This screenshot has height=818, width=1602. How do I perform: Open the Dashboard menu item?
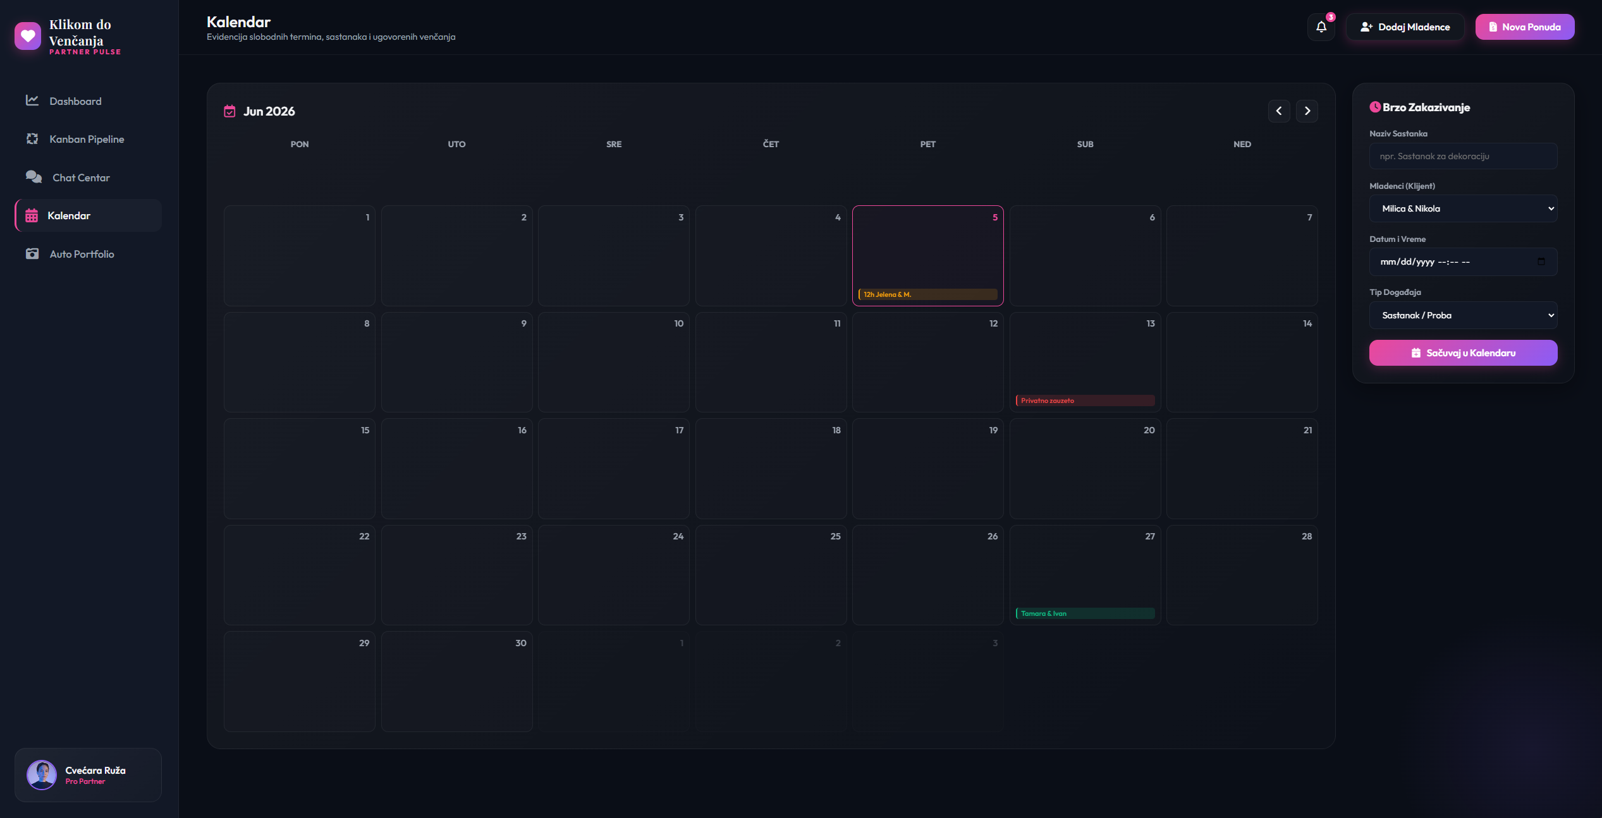(x=88, y=101)
